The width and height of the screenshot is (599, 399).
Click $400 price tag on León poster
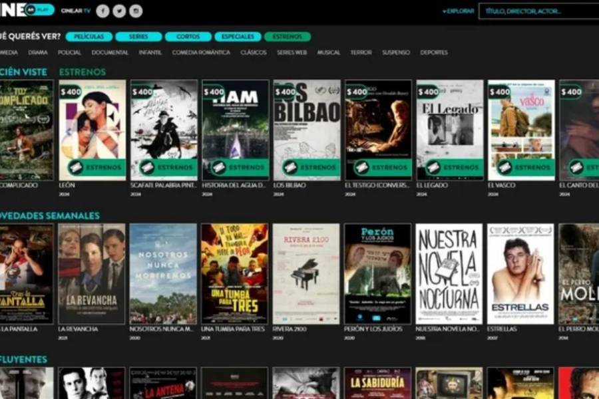pyautogui.click(x=71, y=92)
